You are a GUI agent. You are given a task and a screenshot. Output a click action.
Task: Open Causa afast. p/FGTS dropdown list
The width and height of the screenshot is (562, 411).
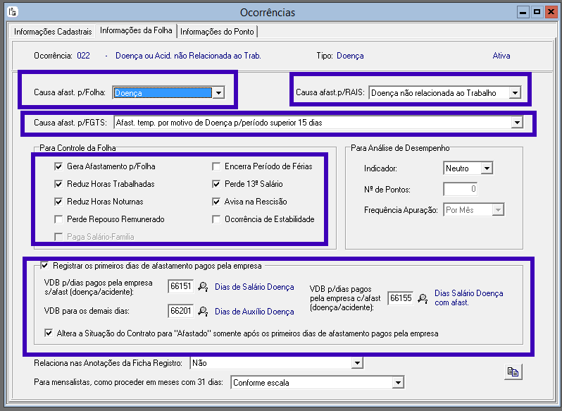[517, 123]
